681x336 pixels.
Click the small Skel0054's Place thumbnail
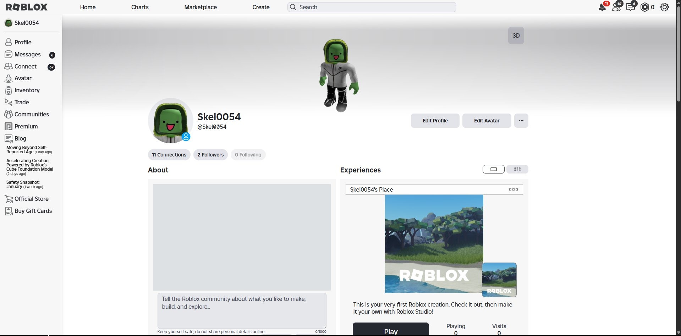[x=499, y=280]
